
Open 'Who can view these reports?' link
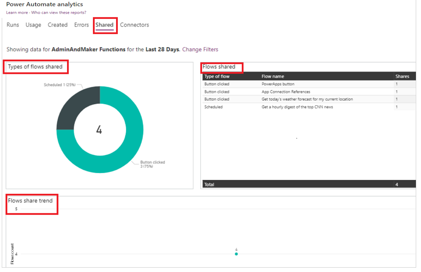coord(59,13)
